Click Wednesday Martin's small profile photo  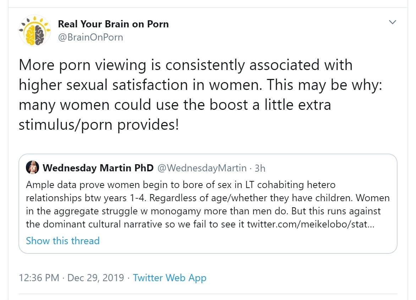[33, 168]
